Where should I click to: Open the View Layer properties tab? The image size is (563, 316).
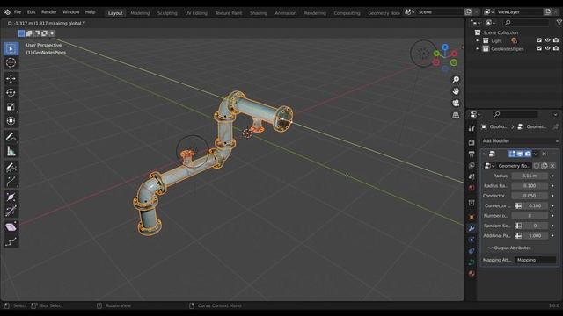pyautogui.click(x=472, y=166)
